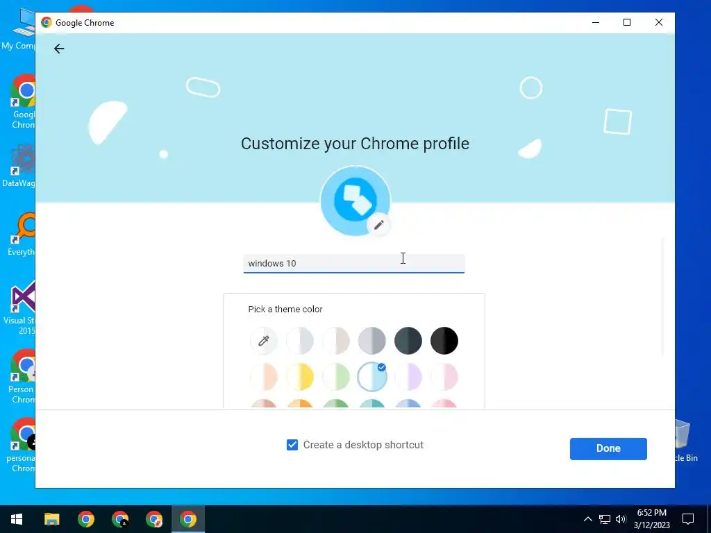
Task: Select the checked light blue theme color
Action: point(372,377)
